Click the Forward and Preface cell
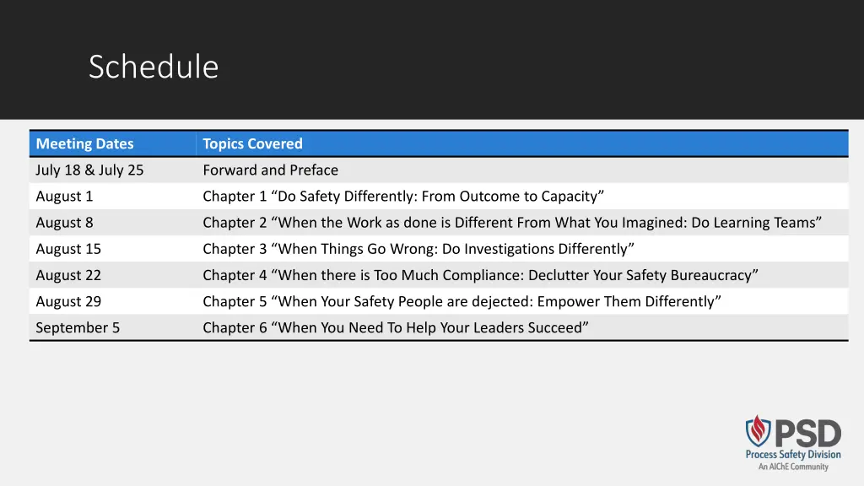Viewport: 864px width, 486px height. pos(521,170)
